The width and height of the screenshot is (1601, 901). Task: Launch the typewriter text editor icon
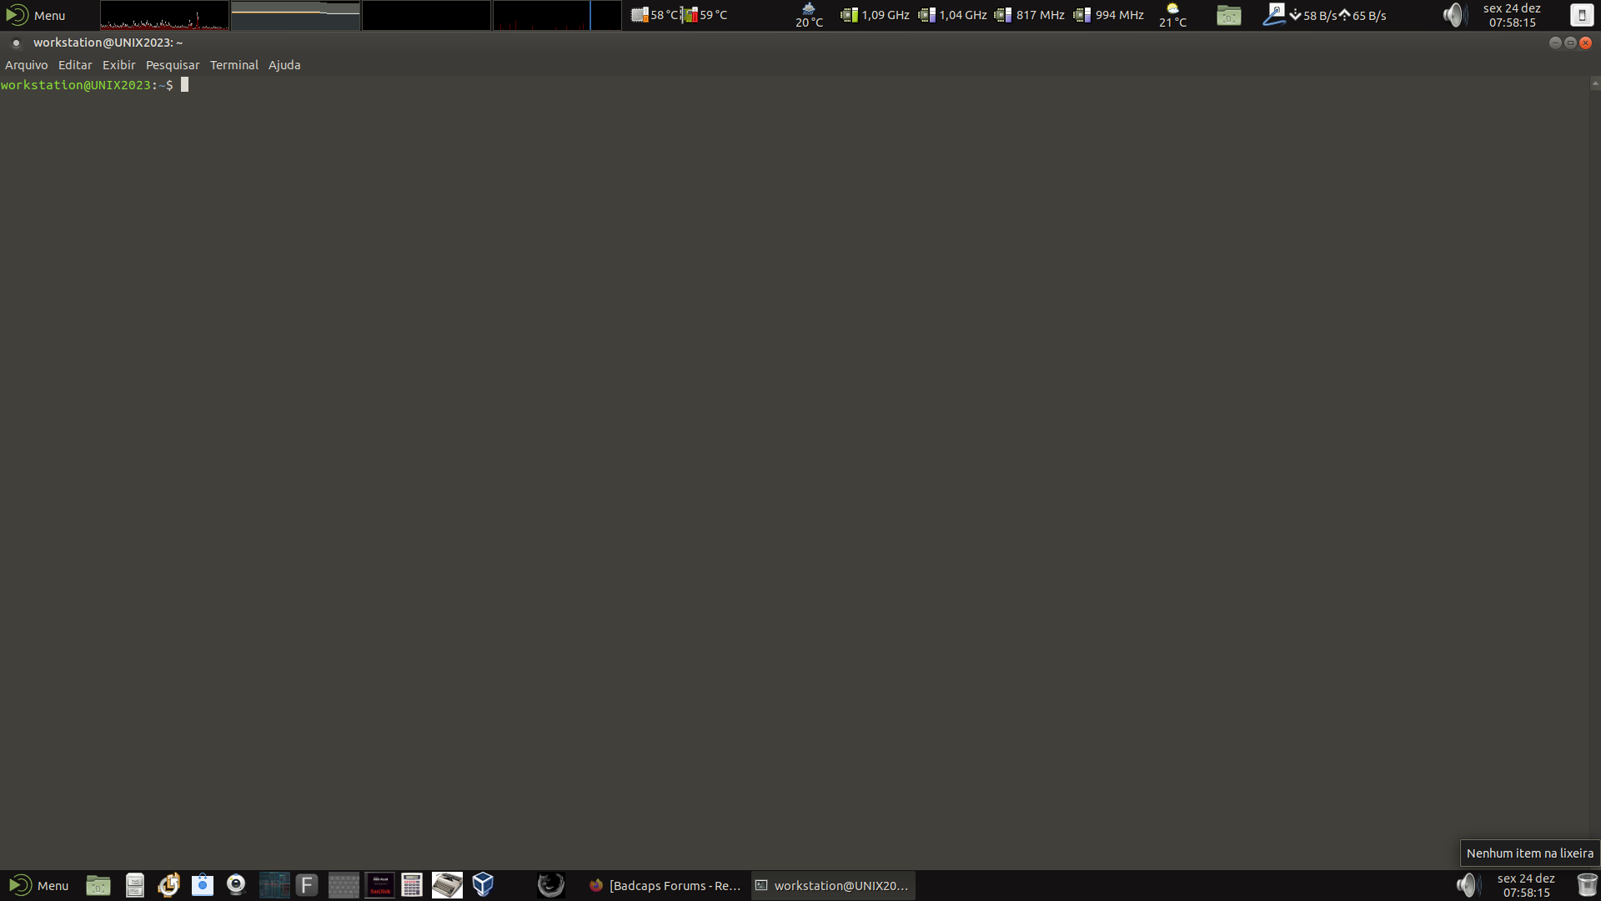[447, 885]
